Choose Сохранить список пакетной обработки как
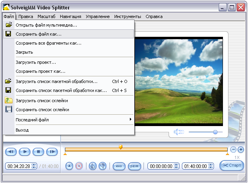This screenshot has width=248, height=184. click(68, 90)
